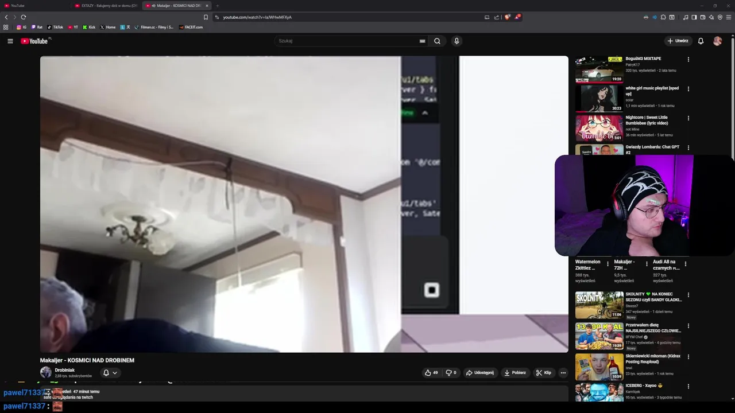Open options for Gwiazdy Lombardu video
Viewport: 735px width, 413px height.
tap(688, 148)
